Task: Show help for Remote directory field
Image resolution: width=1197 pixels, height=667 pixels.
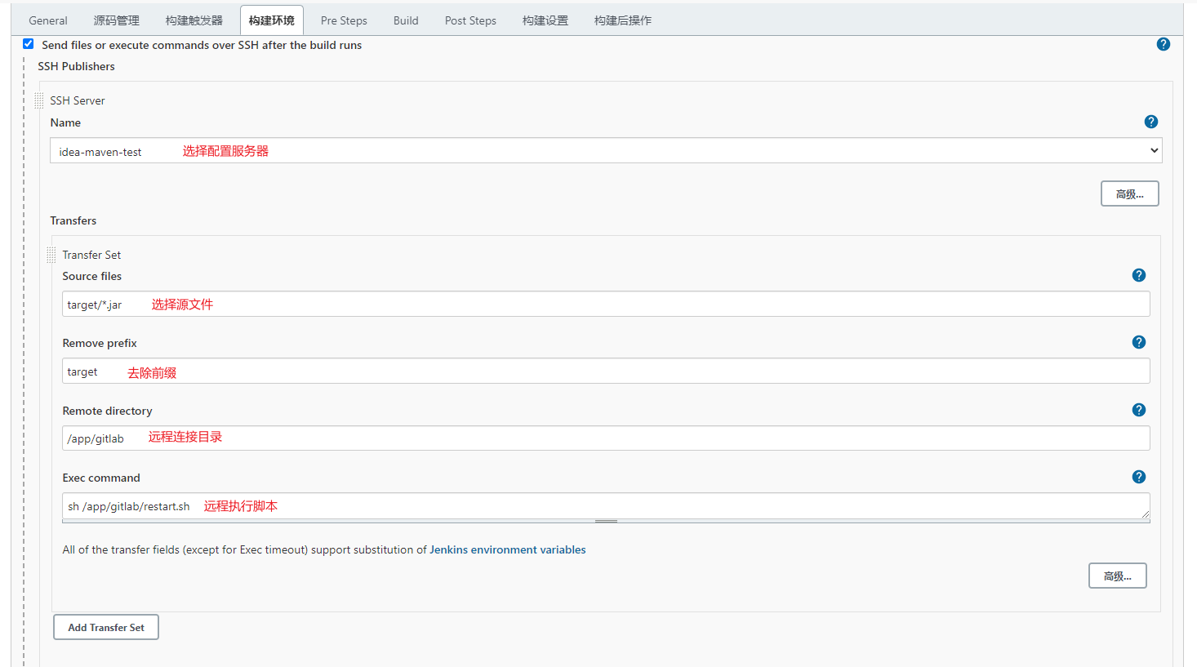Action: click(x=1139, y=410)
